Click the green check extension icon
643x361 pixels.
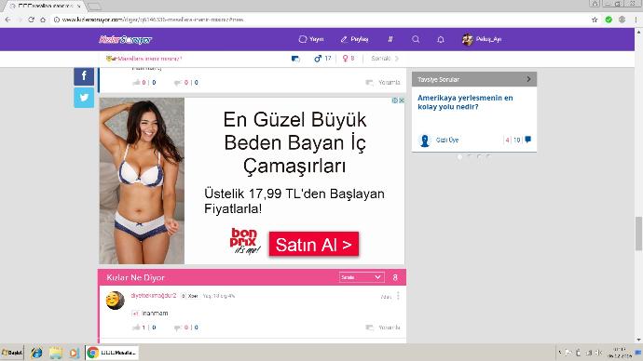point(609,20)
